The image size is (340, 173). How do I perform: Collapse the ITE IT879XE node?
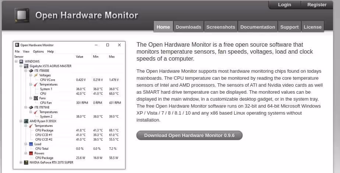coord(26,107)
